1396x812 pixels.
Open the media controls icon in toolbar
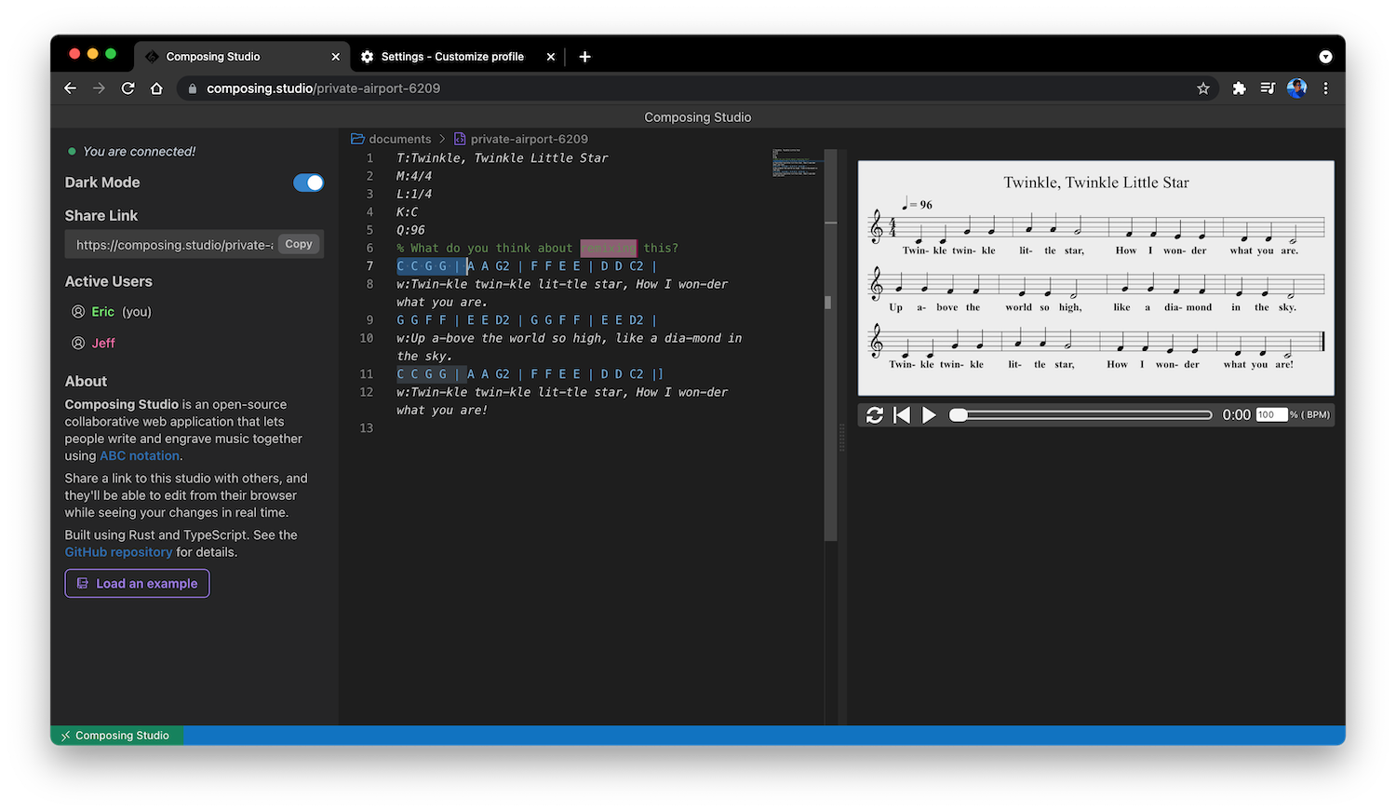(x=1268, y=88)
